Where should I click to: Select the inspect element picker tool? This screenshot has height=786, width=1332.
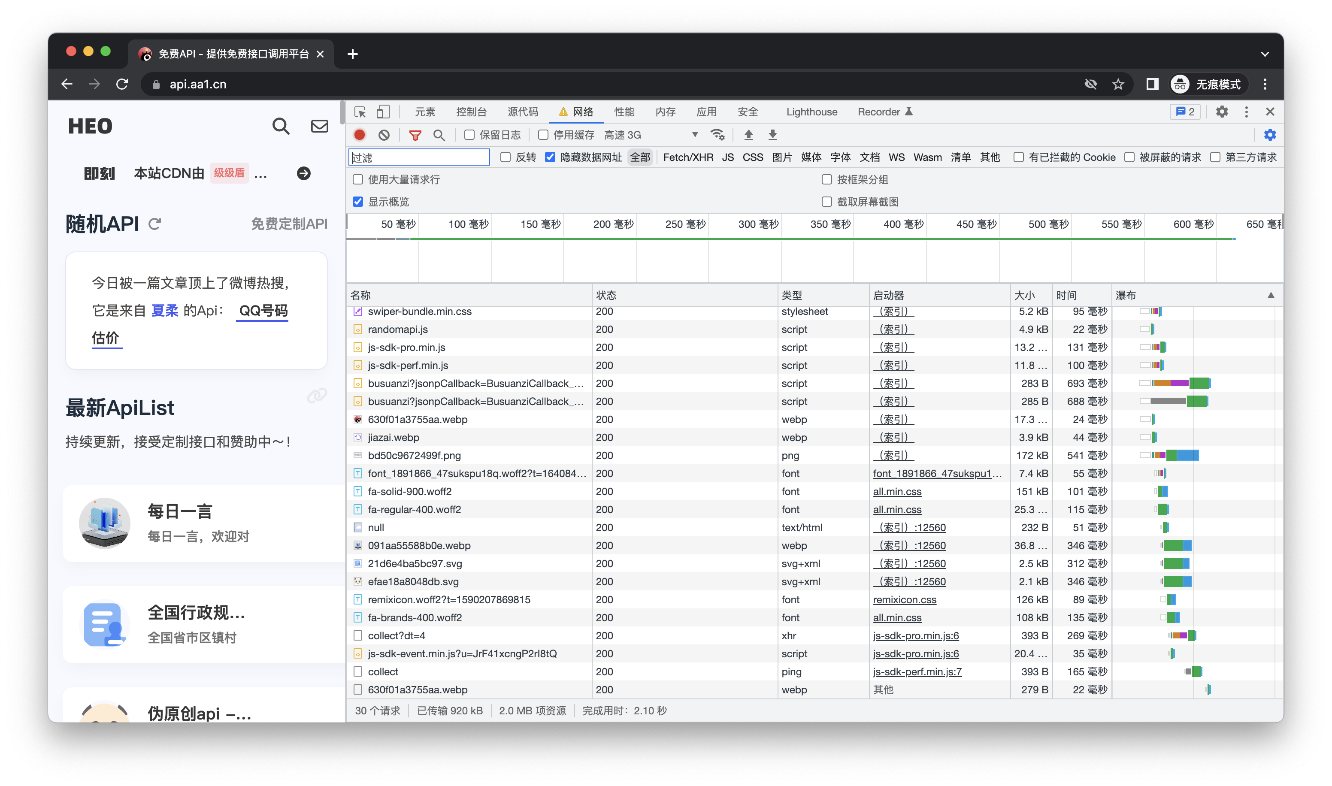(360, 112)
